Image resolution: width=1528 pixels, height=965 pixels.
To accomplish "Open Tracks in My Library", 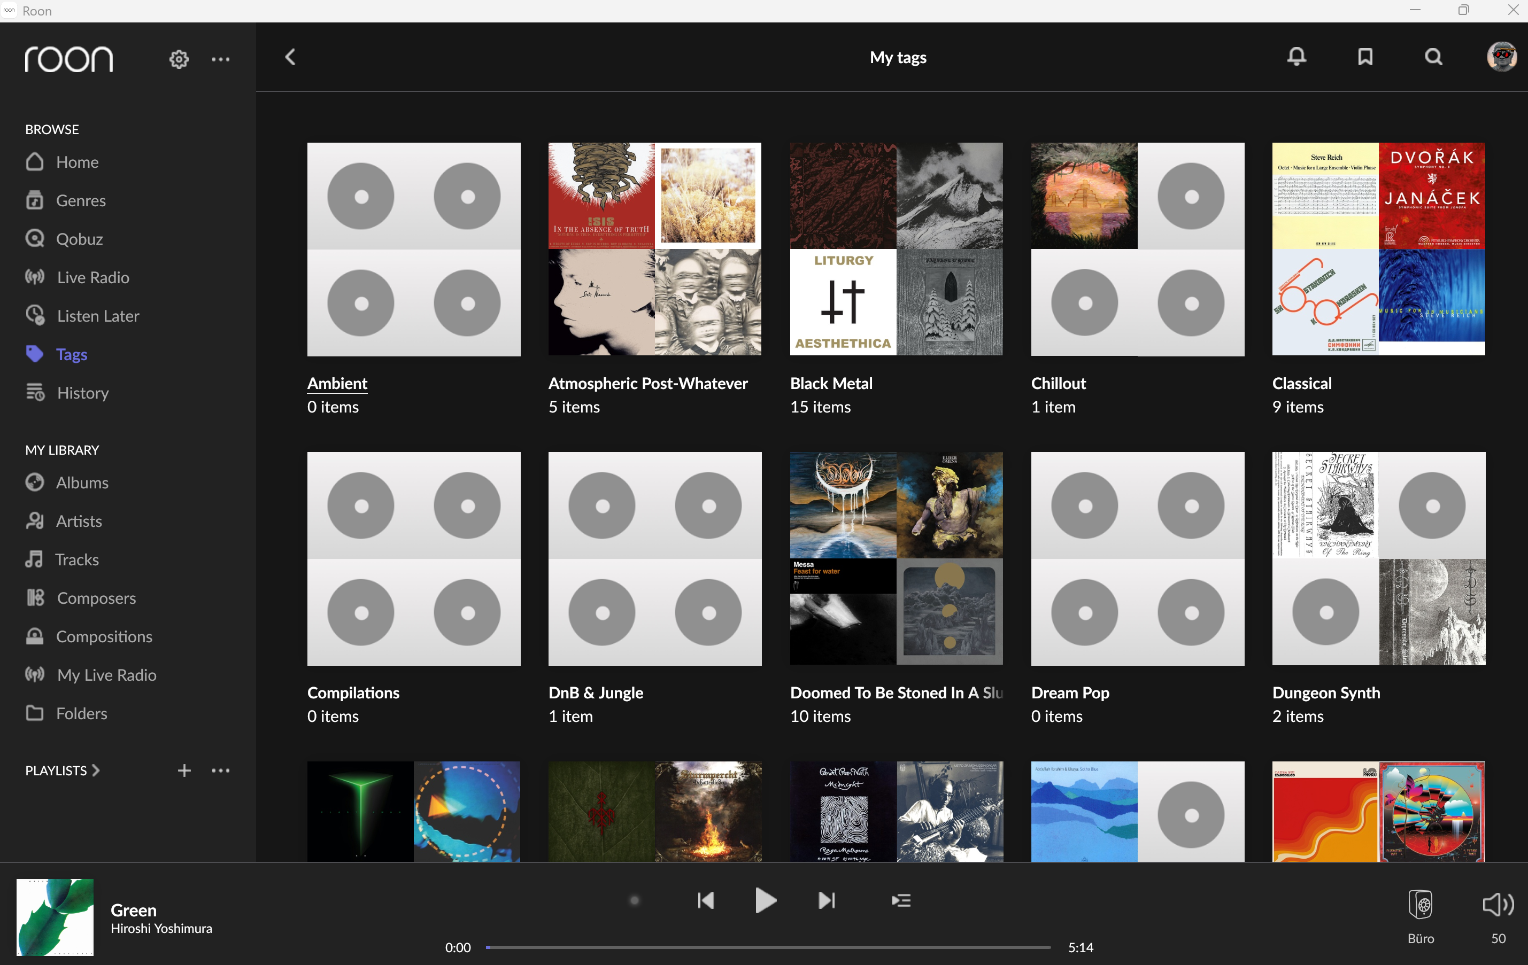I will [x=61, y=559].
